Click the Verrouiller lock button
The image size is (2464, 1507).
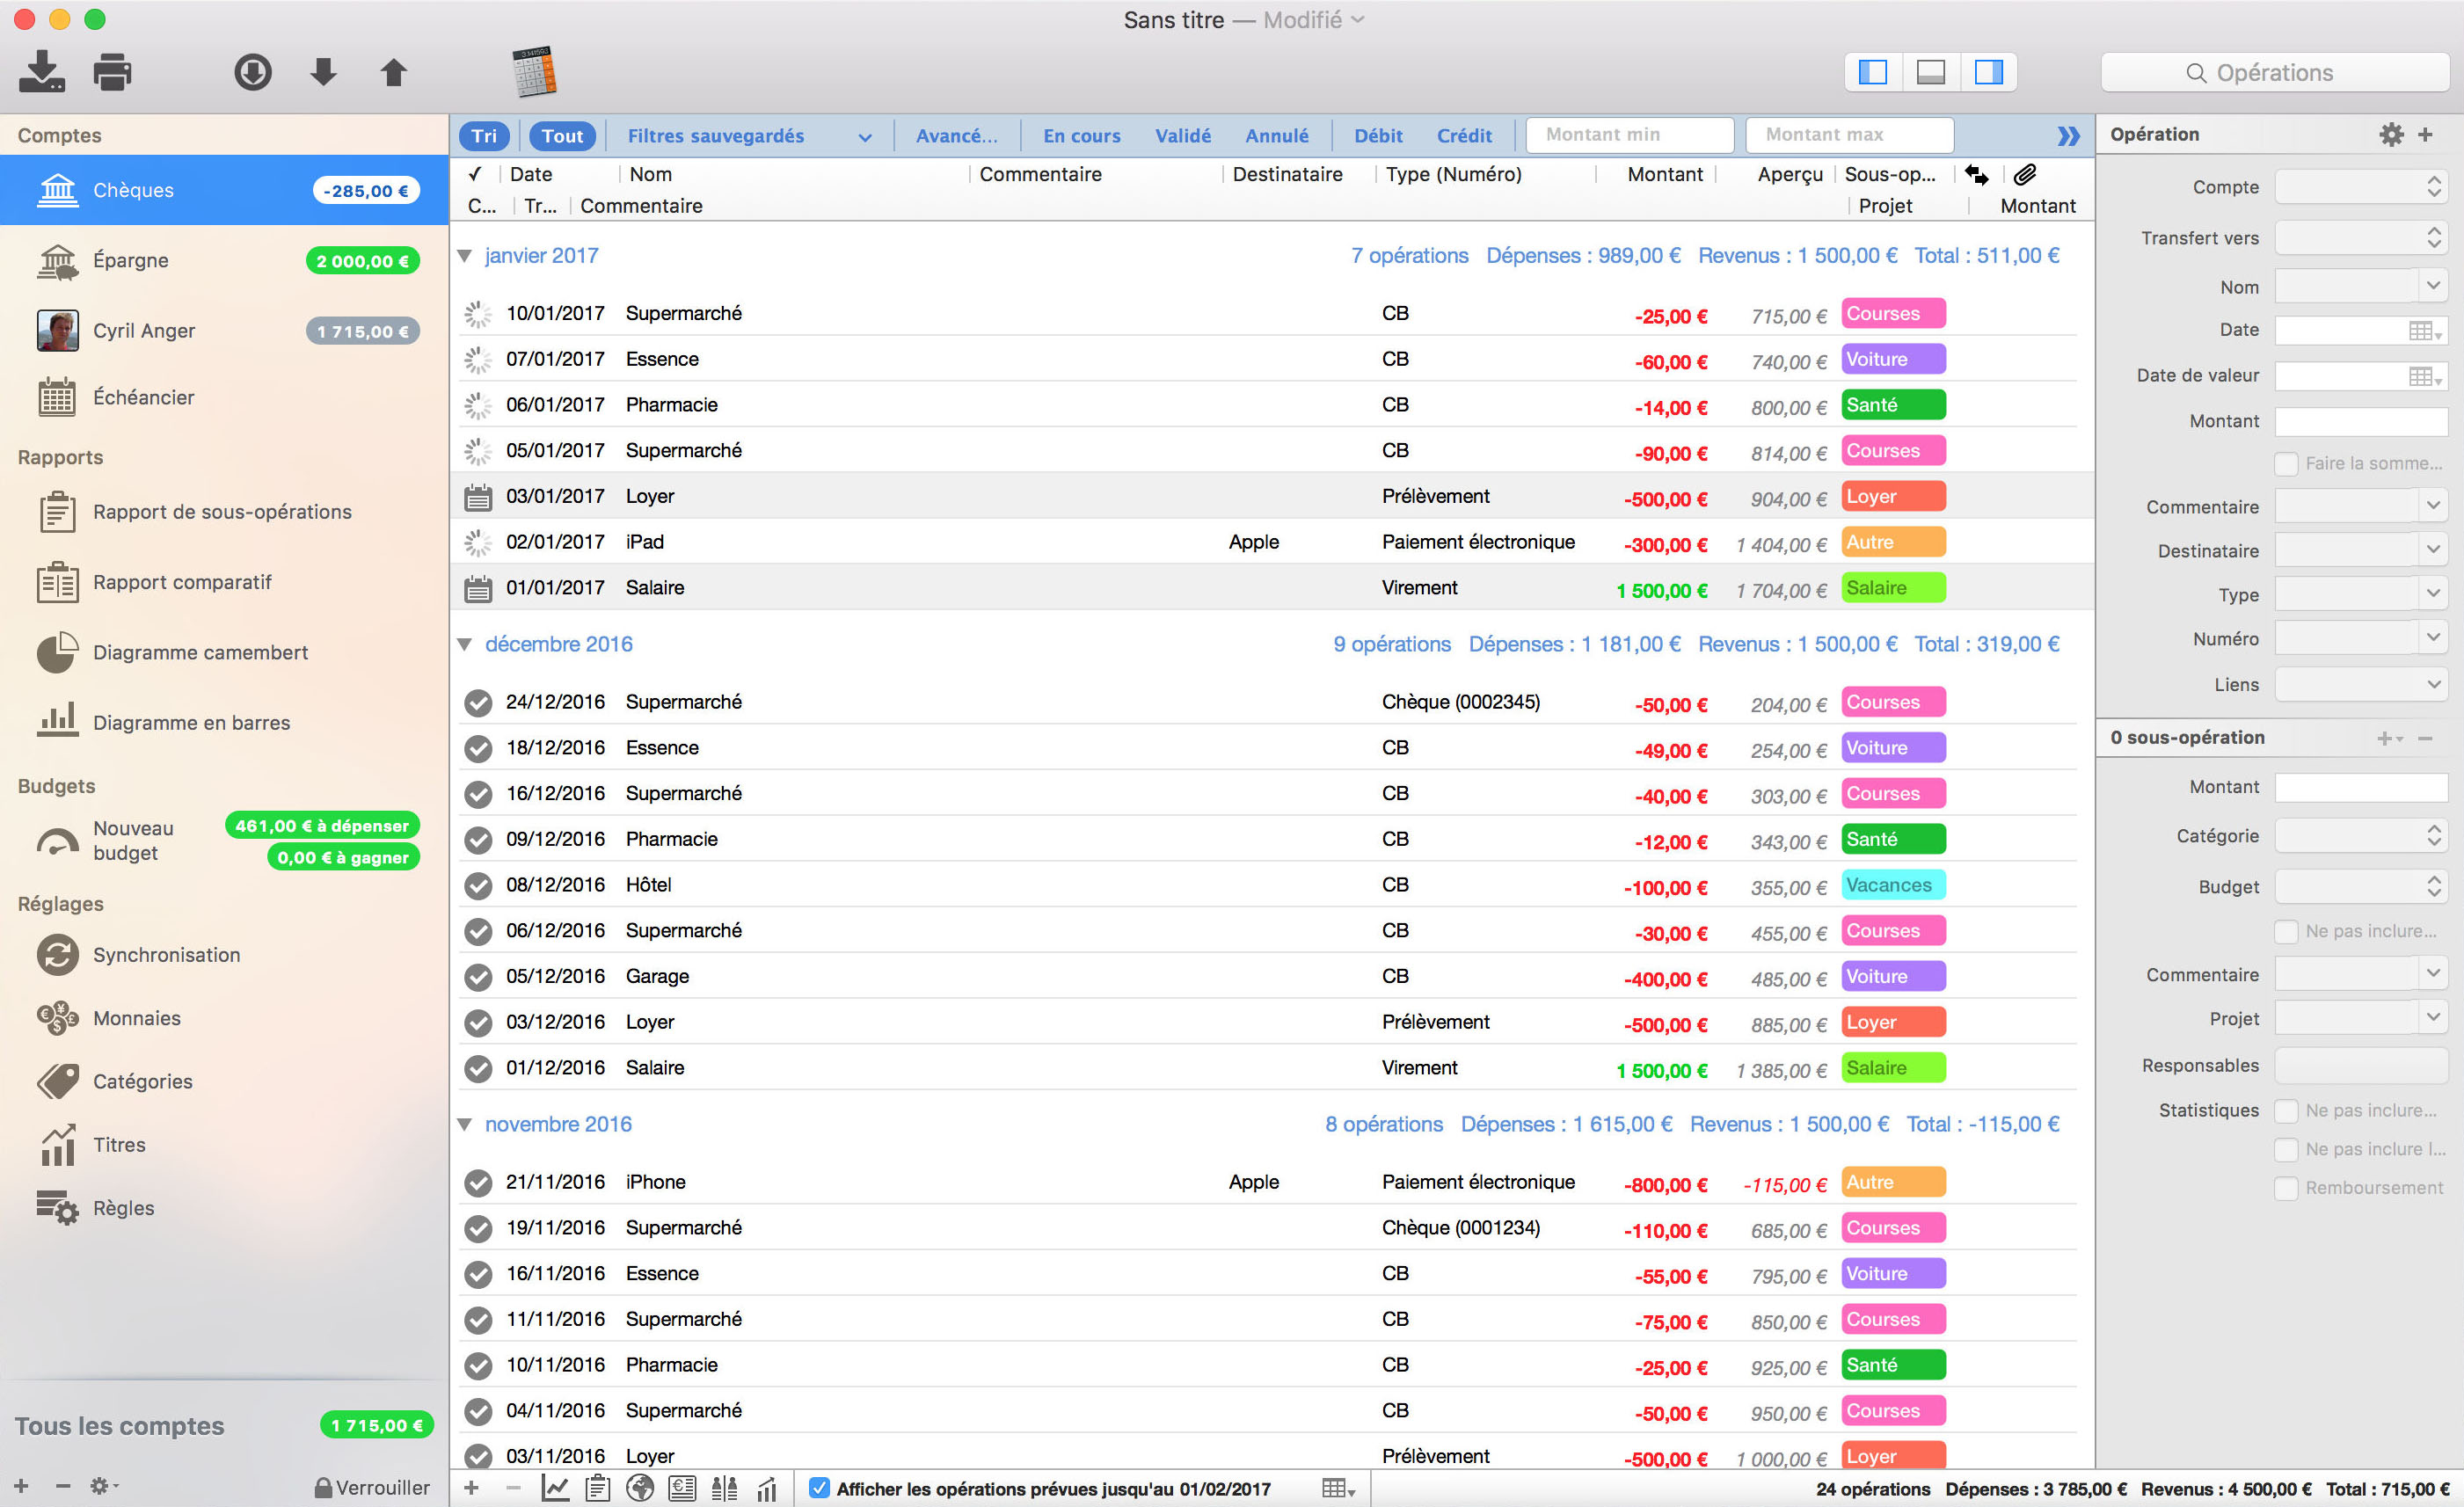point(372,1487)
